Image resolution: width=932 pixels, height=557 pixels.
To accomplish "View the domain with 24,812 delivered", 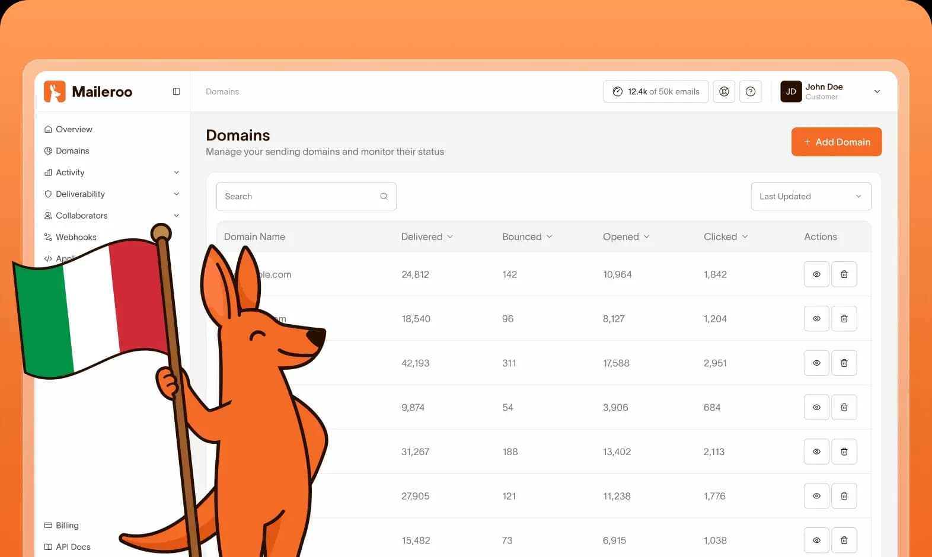I will pos(816,274).
